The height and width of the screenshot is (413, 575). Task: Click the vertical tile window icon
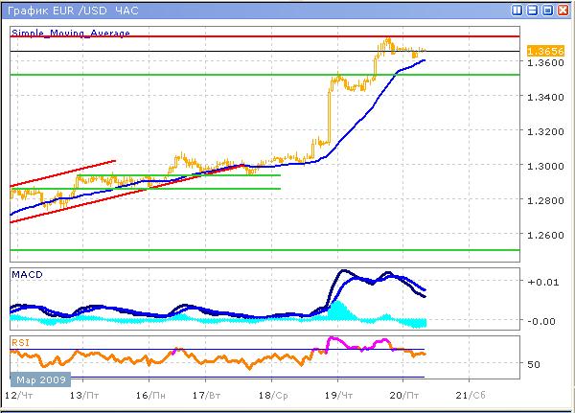(517, 10)
